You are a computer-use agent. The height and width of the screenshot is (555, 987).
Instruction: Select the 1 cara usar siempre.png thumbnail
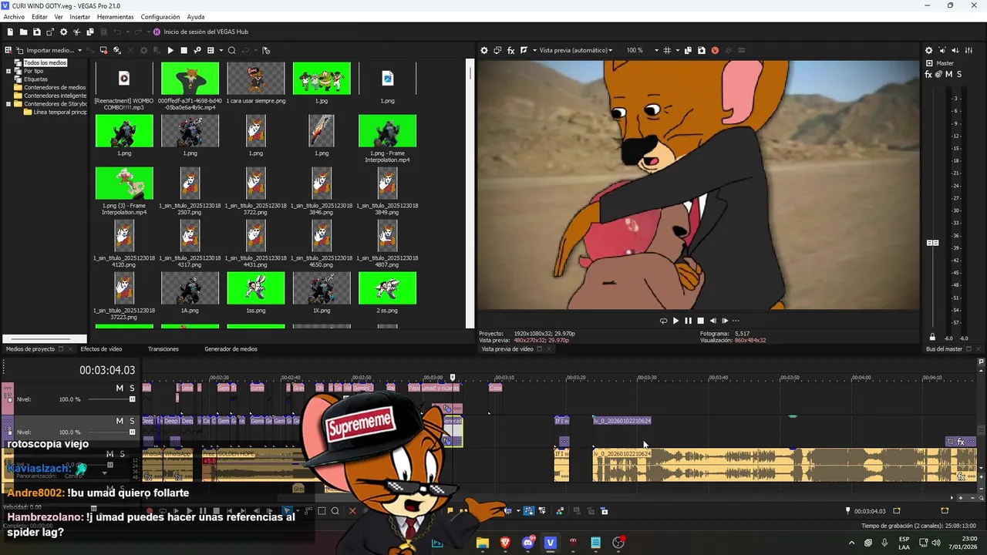[255, 78]
